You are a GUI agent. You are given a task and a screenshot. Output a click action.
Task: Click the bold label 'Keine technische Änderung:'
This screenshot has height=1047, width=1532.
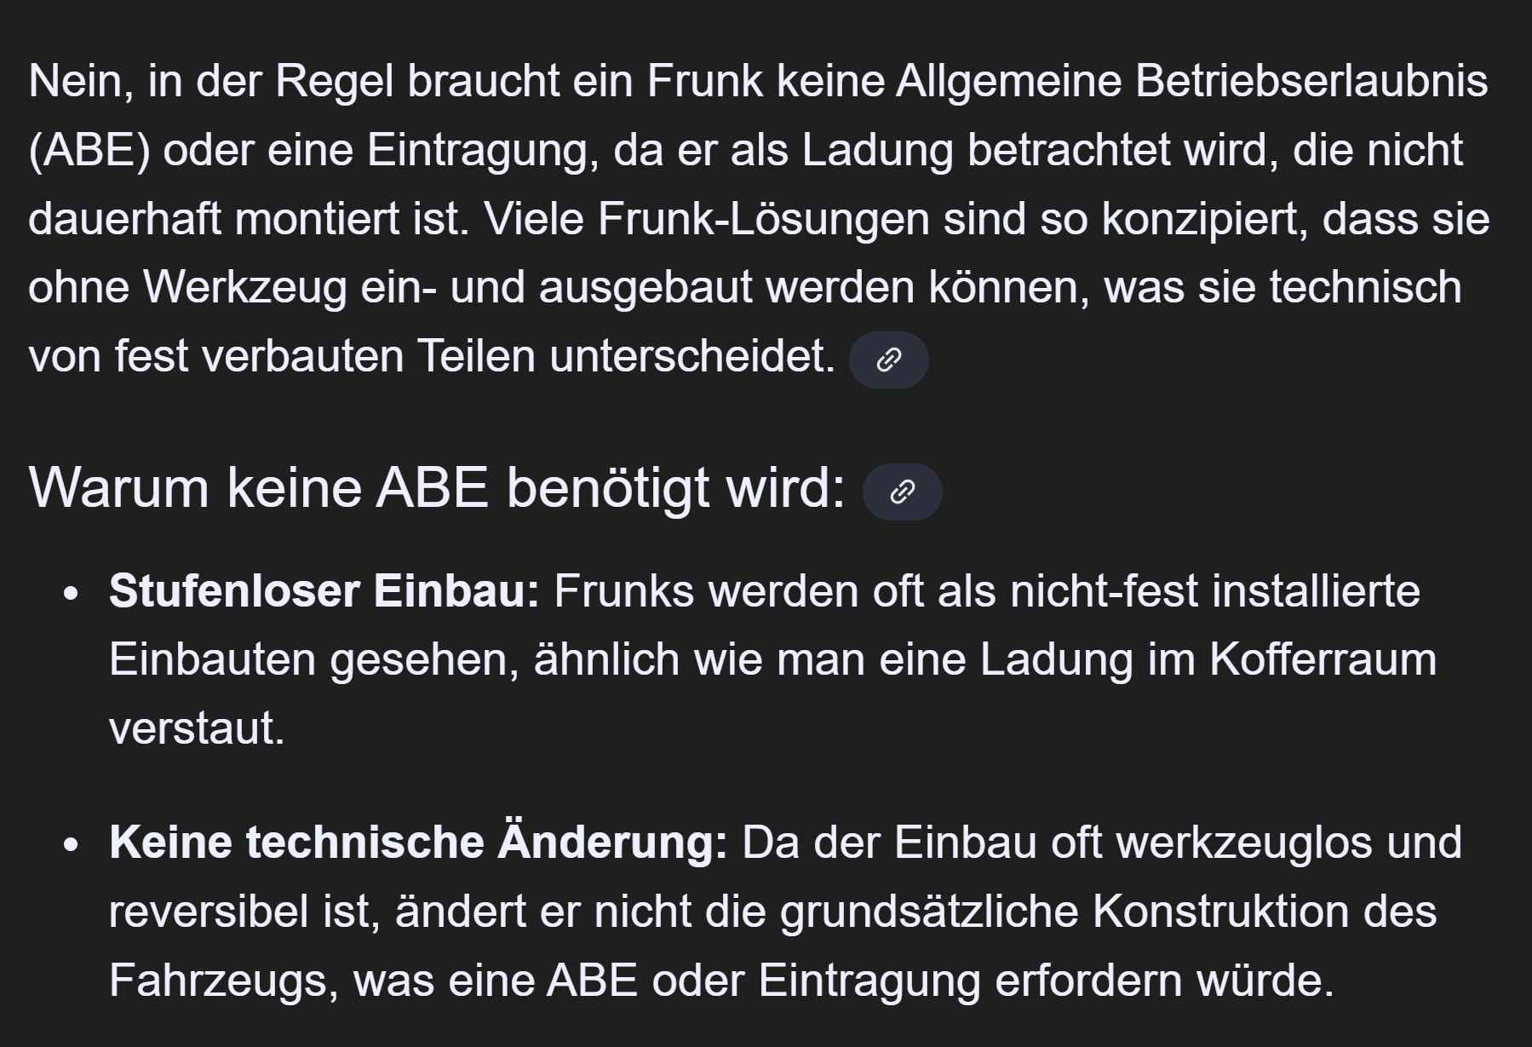click(417, 842)
